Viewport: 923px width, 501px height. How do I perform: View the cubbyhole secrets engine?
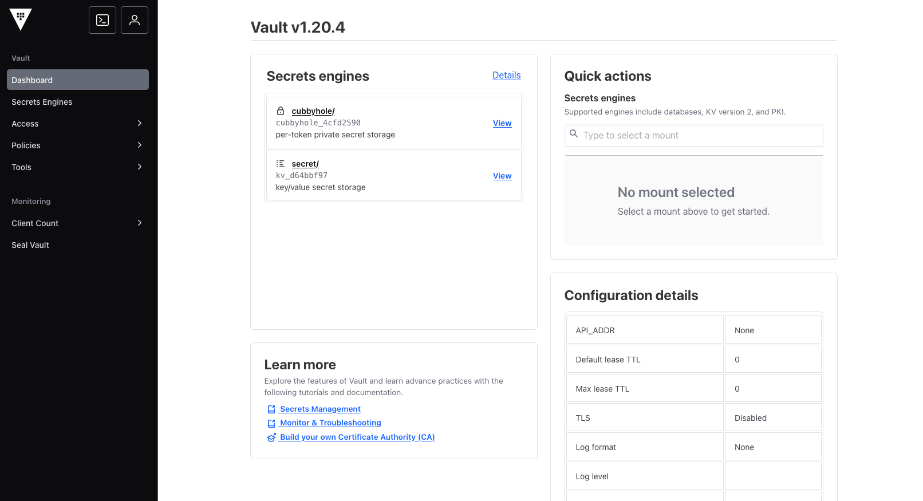tap(502, 123)
